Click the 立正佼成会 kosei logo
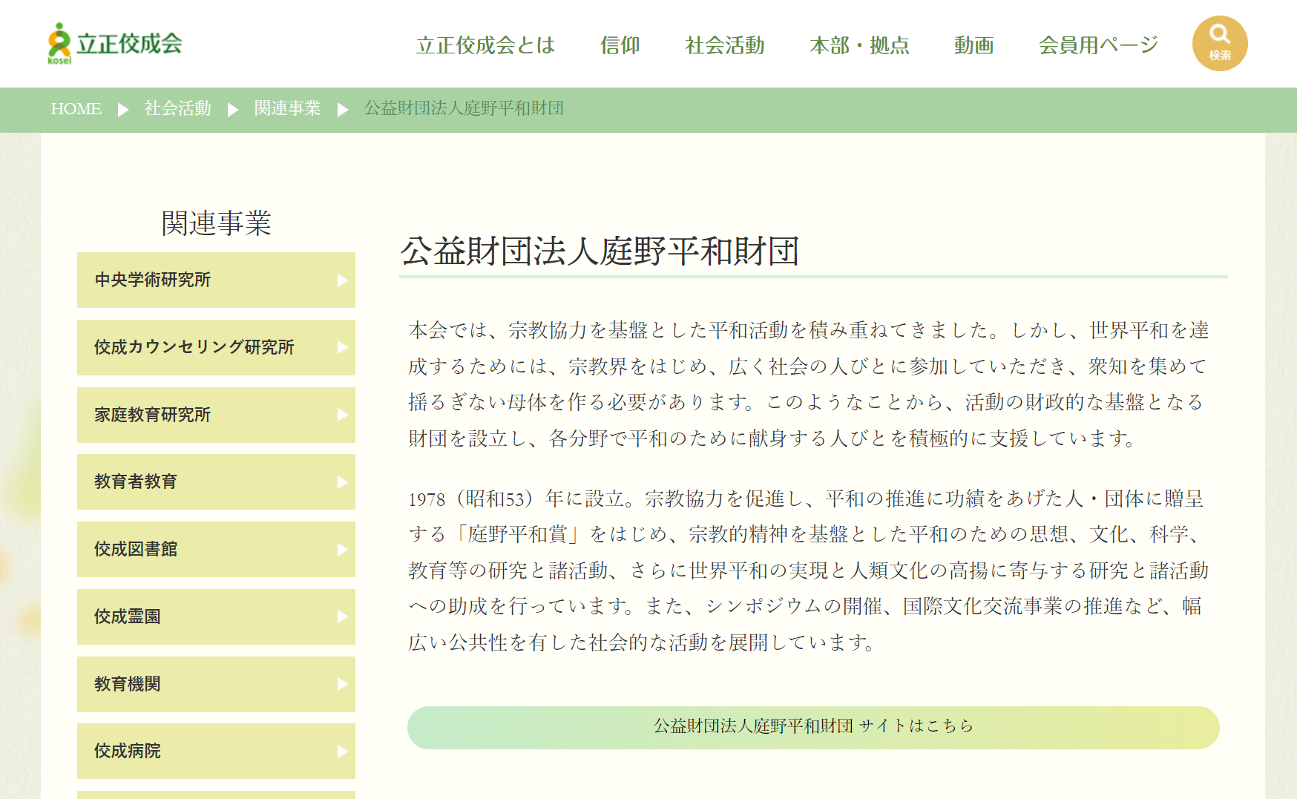The width and height of the screenshot is (1297, 799). tap(115, 44)
